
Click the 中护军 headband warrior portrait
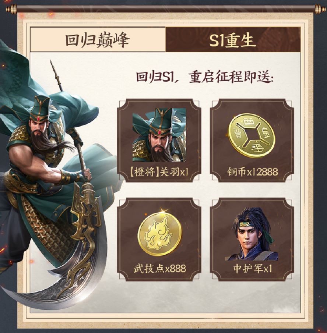point(252,234)
